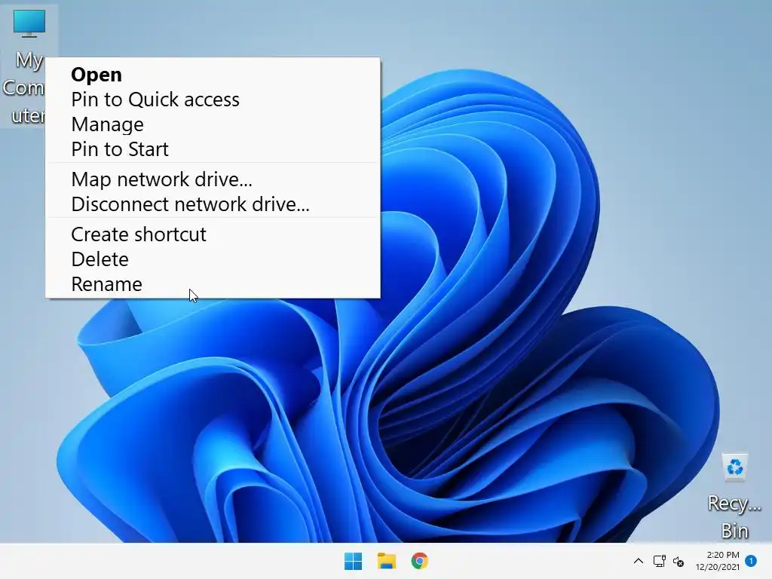Open the Windows Start button
The height and width of the screenshot is (579, 772).
[x=353, y=561]
